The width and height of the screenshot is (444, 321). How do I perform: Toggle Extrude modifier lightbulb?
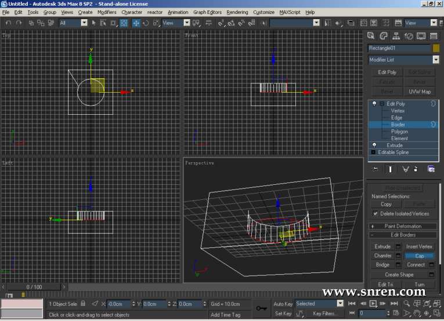(374, 145)
